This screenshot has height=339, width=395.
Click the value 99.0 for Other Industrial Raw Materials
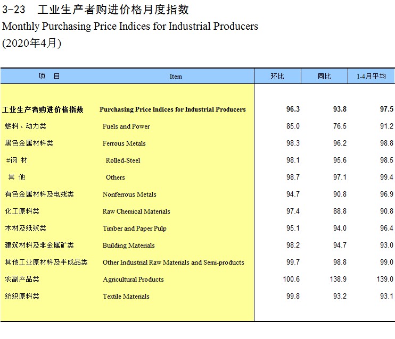coord(386,262)
